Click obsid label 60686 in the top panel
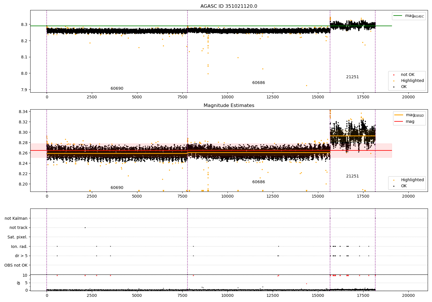Screen dimensions: 432x302 (x=259, y=83)
